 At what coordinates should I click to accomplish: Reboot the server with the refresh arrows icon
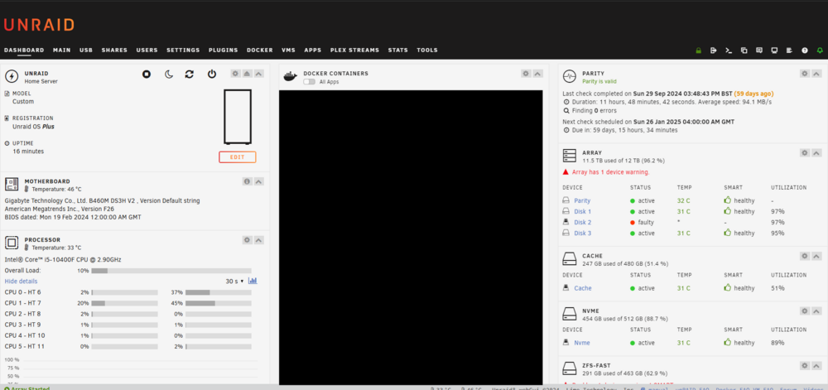(189, 75)
